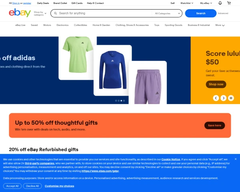Open the Electronics category tab

click(x=62, y=25)
